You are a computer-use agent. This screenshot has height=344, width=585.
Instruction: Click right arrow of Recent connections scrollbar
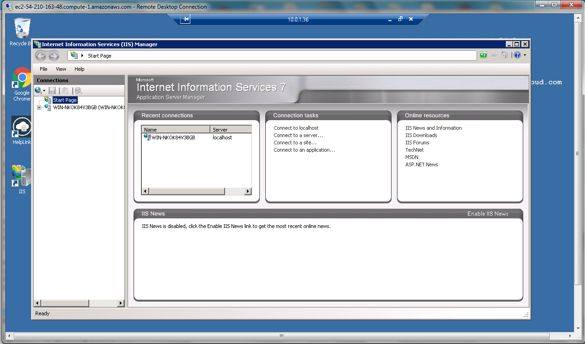pyautogui.click(x=248, y=191)
